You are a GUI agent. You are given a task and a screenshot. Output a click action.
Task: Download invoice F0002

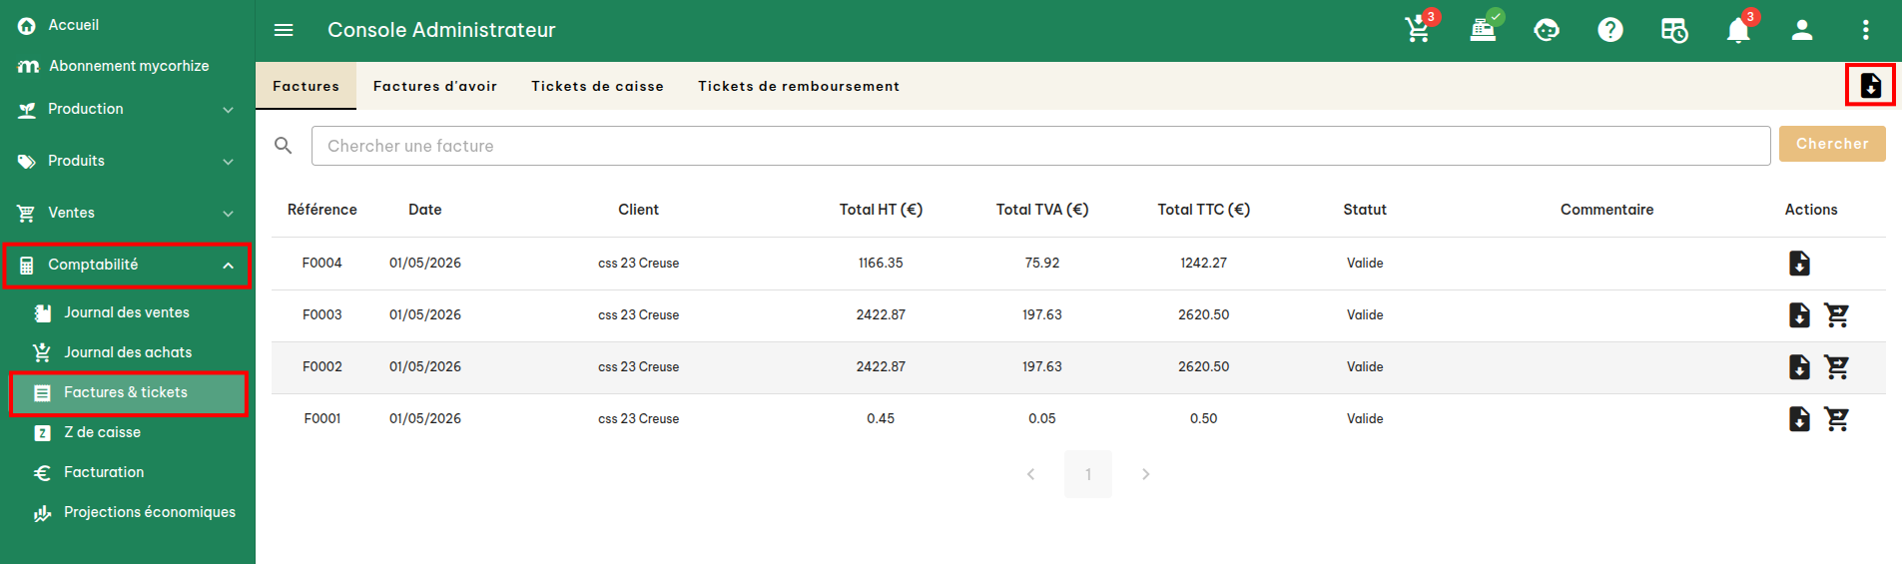[x=1799, y=367]
